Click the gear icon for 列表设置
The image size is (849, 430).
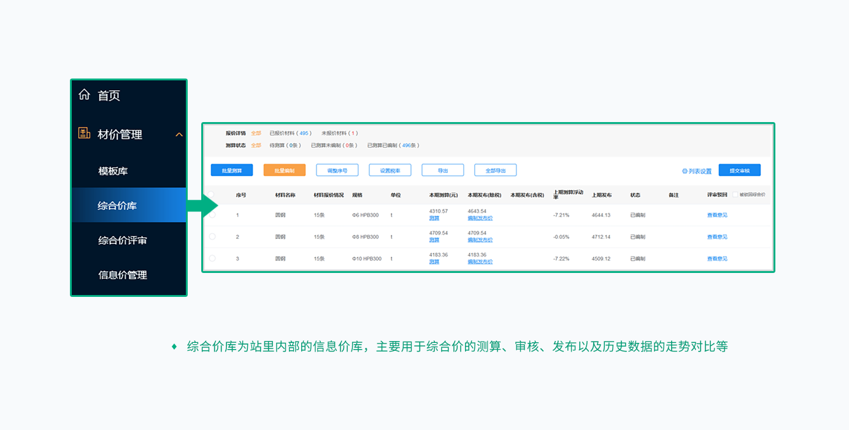(x=685, y=171)
